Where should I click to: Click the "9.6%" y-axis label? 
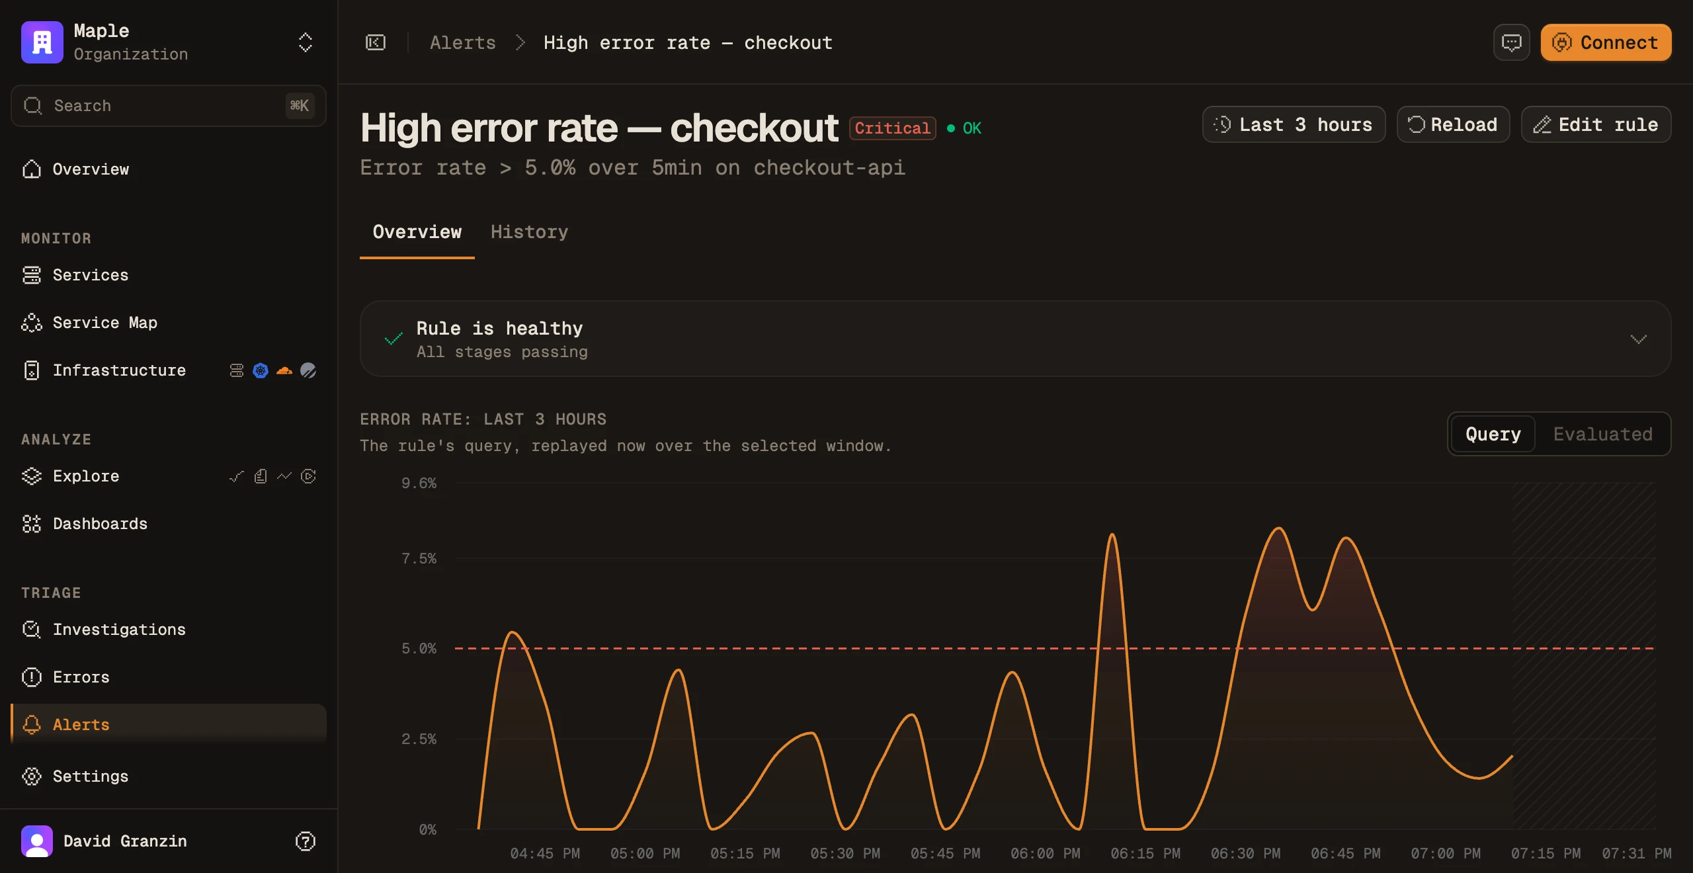419,483
